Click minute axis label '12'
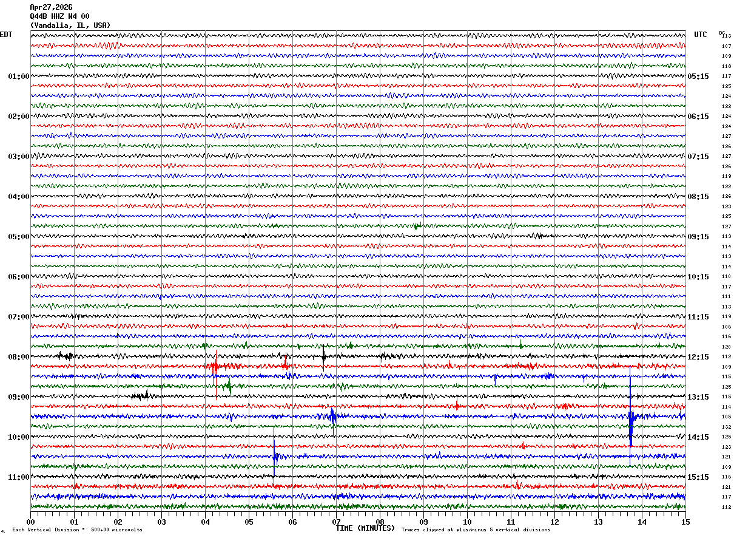Screen dimensions: 734x538 pyautogui.click(x=554, y=522)
